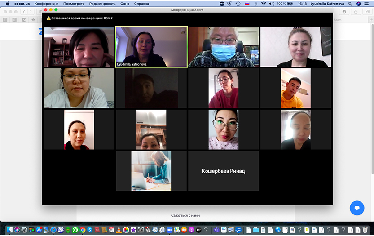This screenshot has height=236, width=374.
Task: Open Lyudmila Safronova user menu in menu bar
Action: (x=328, y=4)
